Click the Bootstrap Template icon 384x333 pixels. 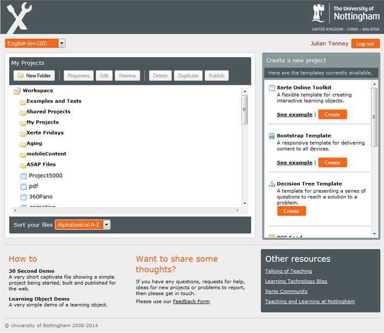pos(272,136)
